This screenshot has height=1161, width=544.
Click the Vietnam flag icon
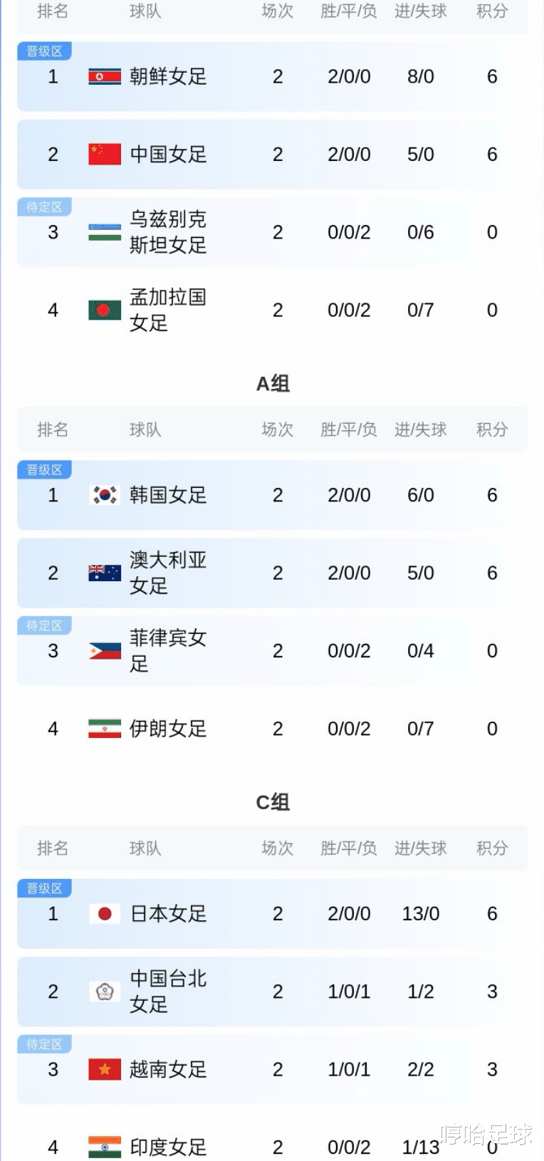click(105, 1069)
